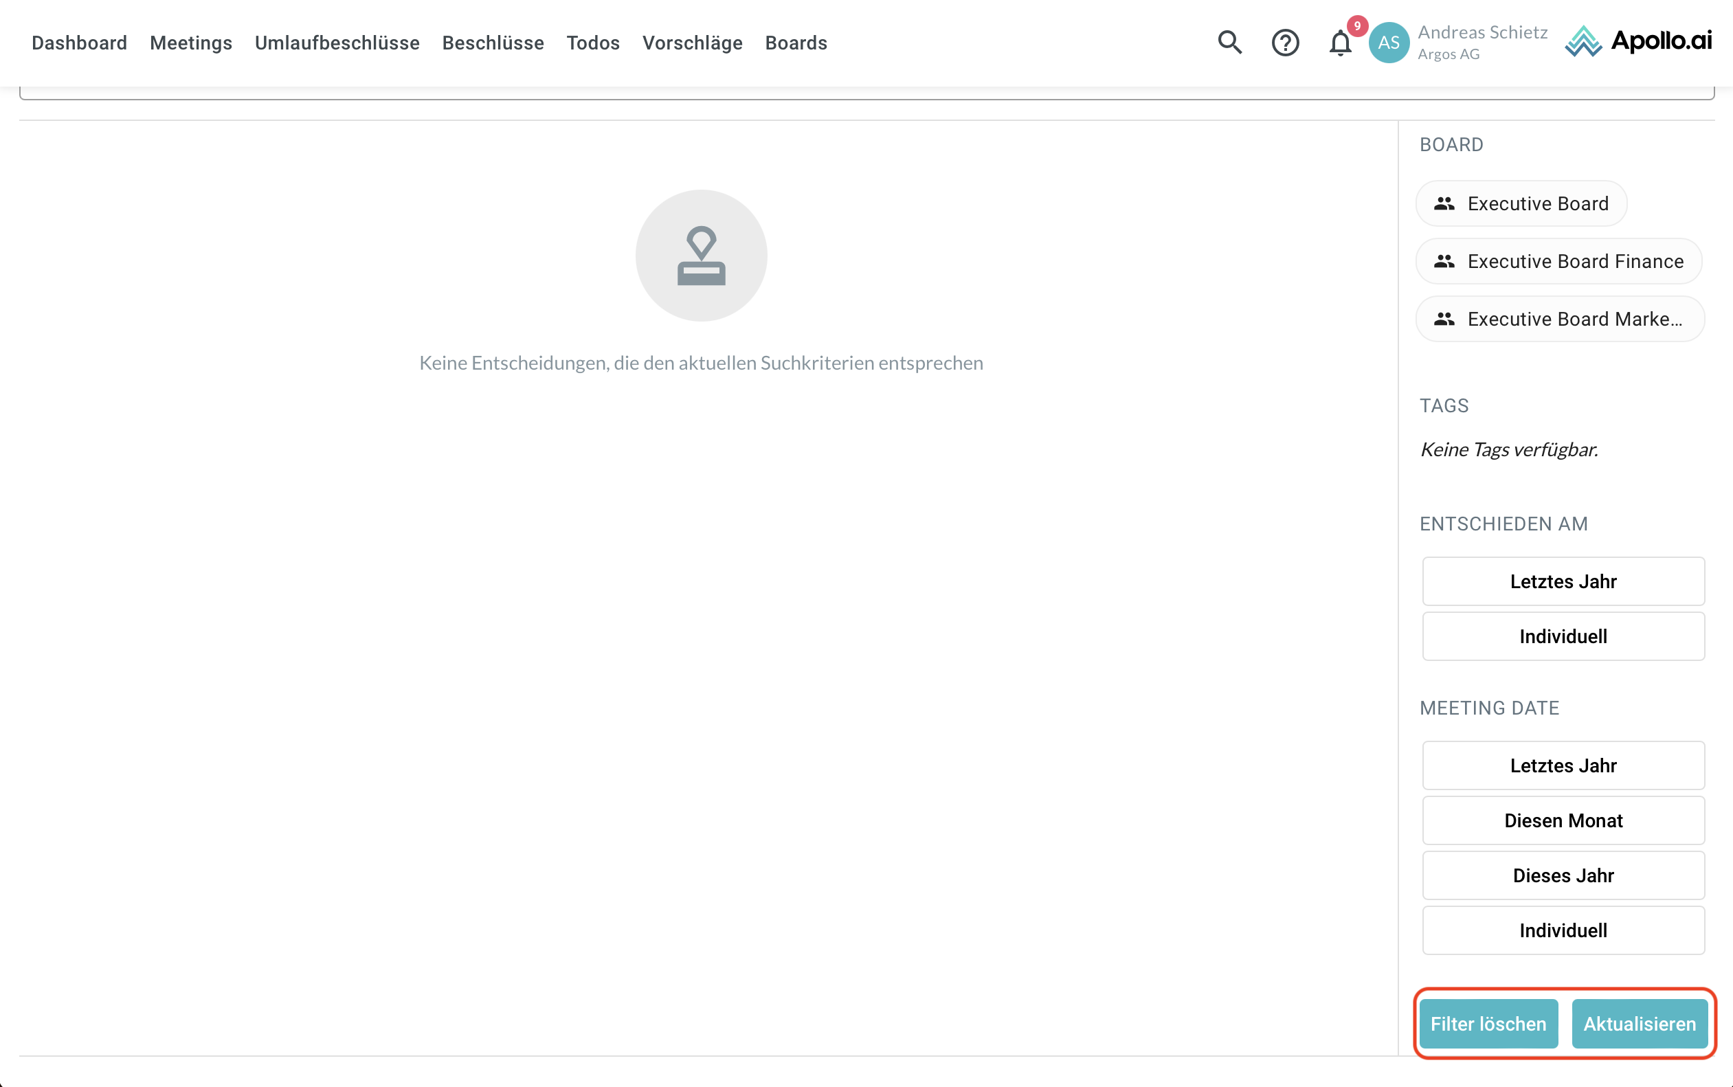Image resolution: width=1733 pixels, height=1087 pixels.
Task: Toggle the Executive Board Marke... chip
Action: 1558,319
